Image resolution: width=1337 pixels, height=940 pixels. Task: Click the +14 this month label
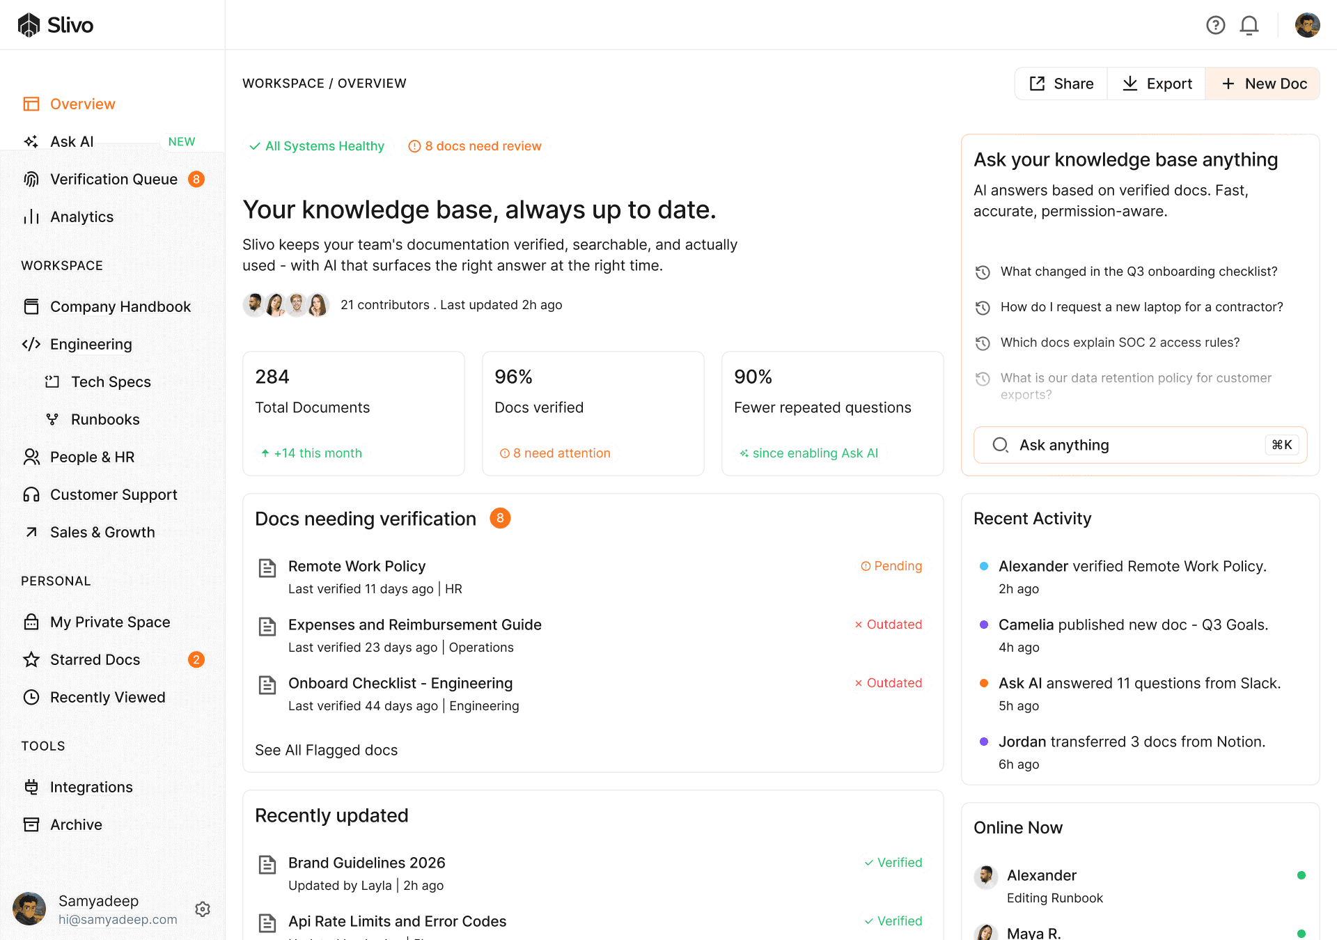tap(312, 453)
